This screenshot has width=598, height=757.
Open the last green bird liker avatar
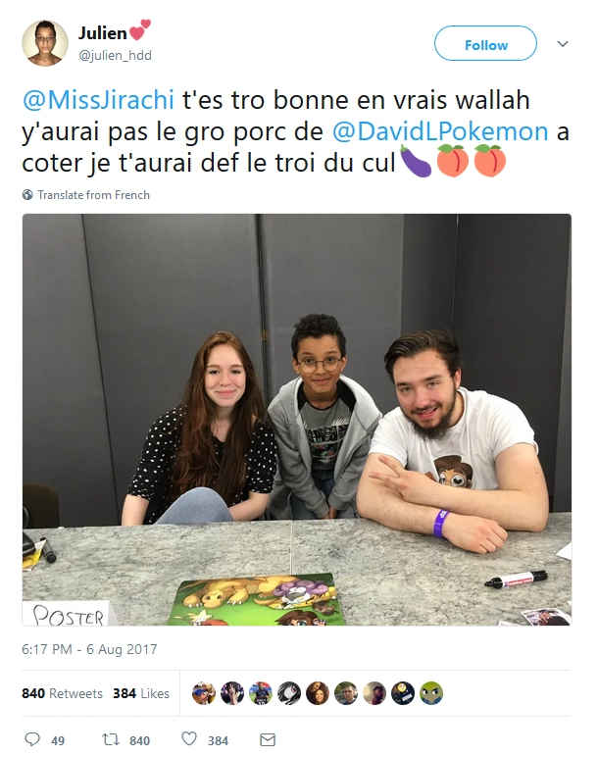coord(431,693)
